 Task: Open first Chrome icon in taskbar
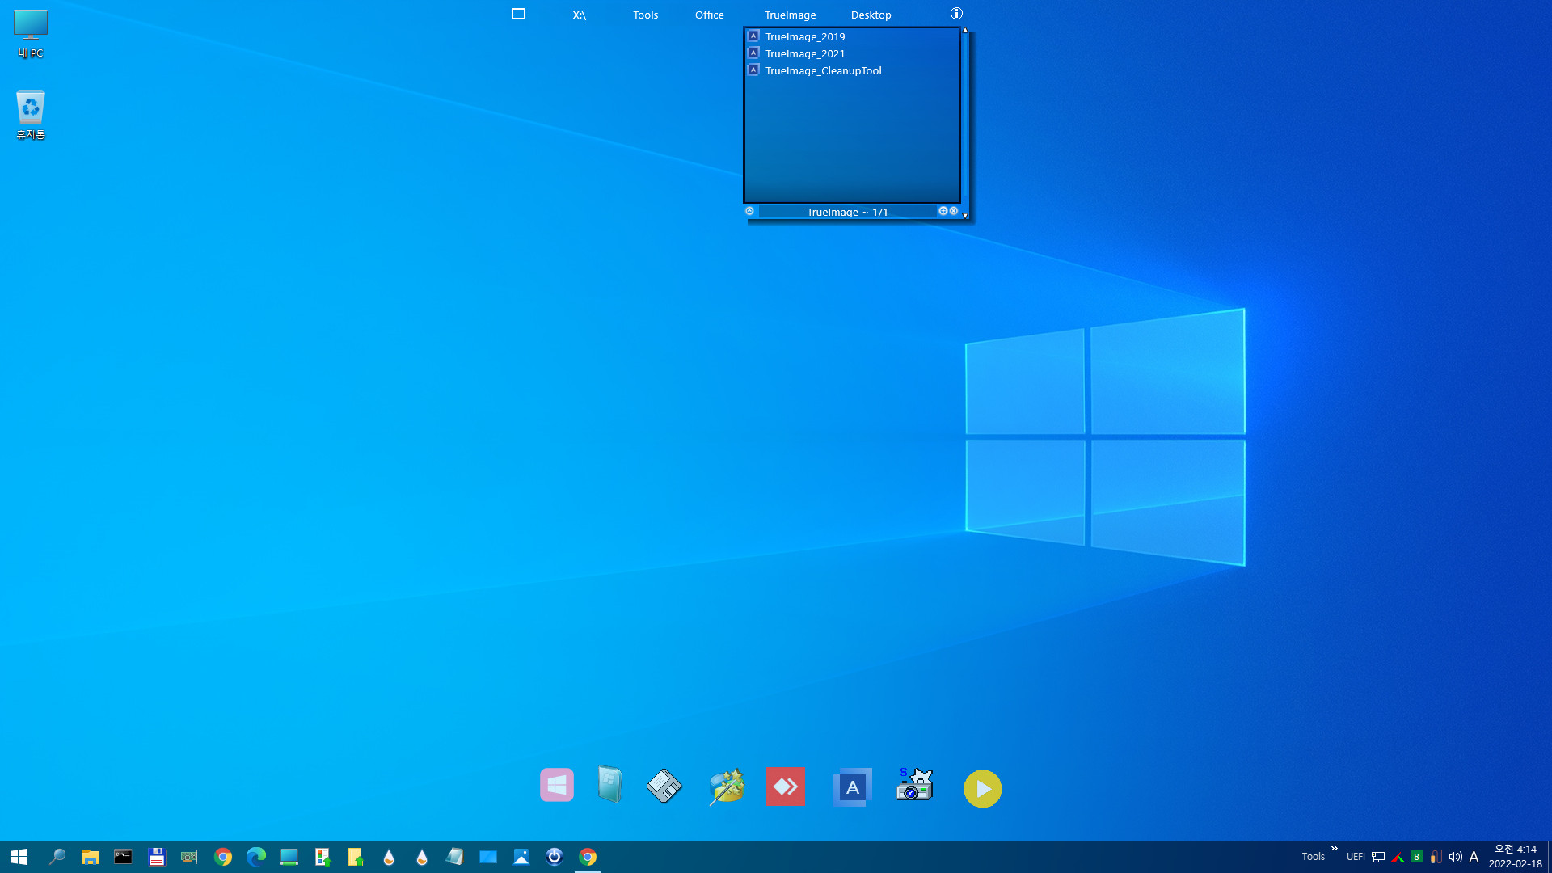[x=223, y=857]
